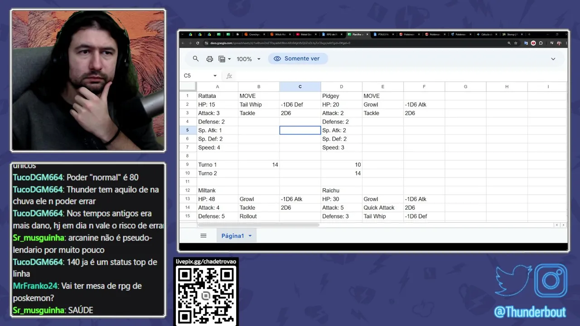Select the Tail Whip cell in row 2
Image resolution: width=580 pixels, height=326 pixels.
tap(259, 105)
